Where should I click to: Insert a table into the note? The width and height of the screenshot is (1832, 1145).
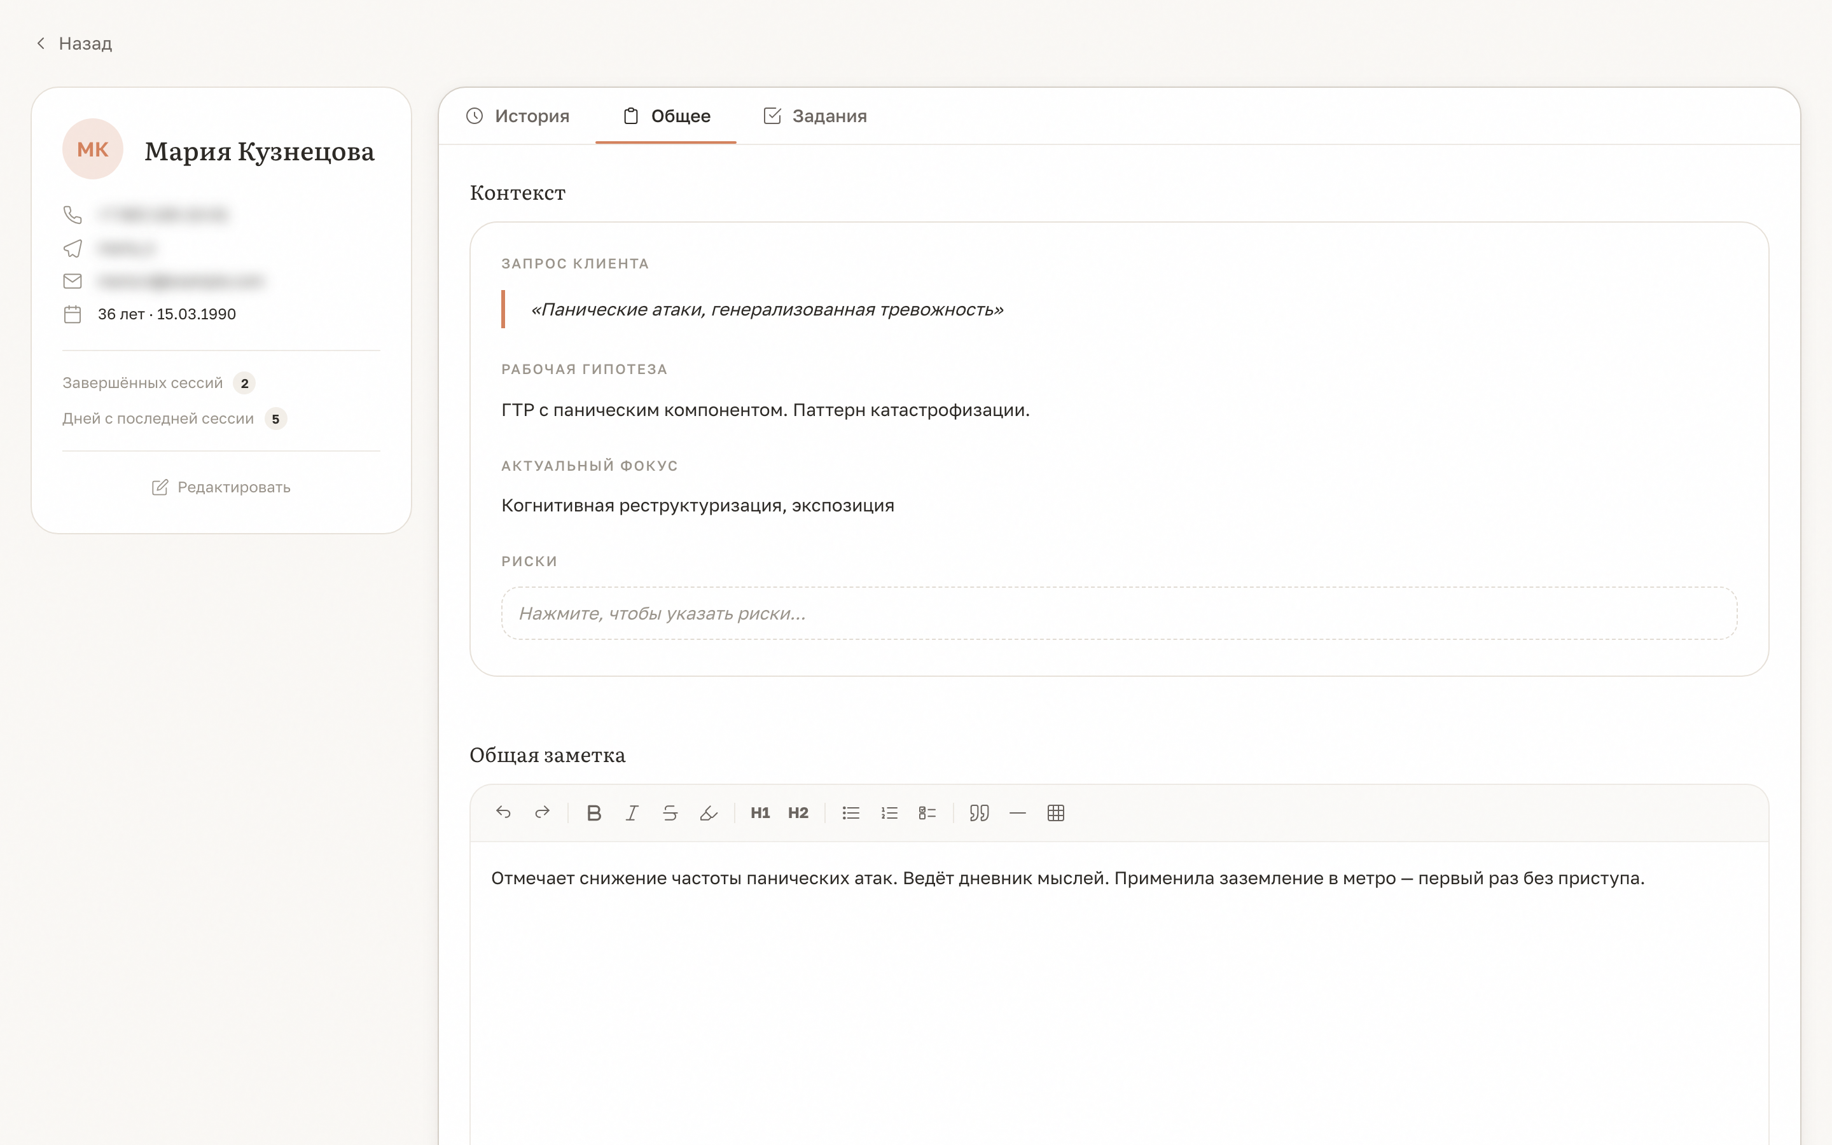[x=1056, y=812]
